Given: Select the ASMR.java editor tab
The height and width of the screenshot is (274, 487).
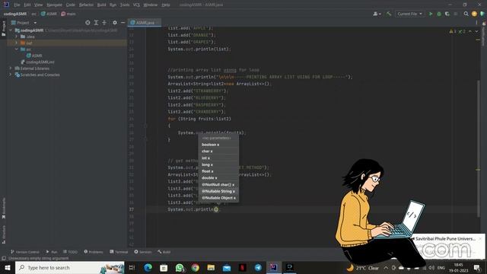Looking at the screenshot, I should pyautogui.click(x=145, y=23).
